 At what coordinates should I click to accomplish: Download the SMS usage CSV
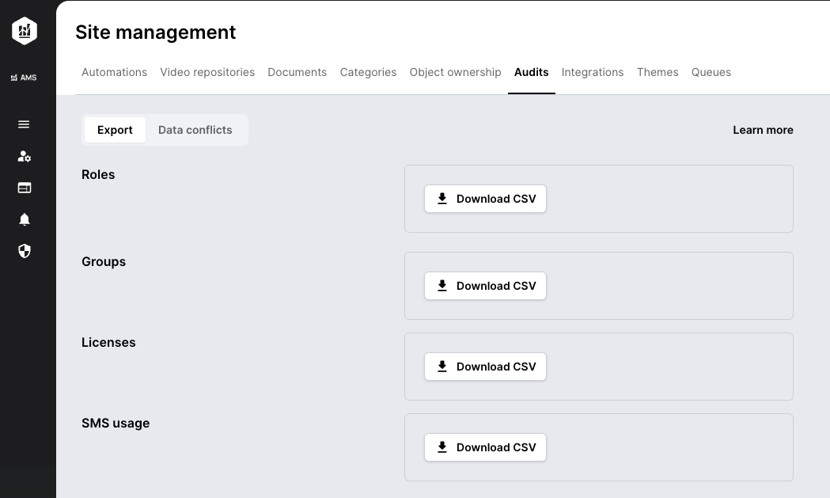(485, 447)
